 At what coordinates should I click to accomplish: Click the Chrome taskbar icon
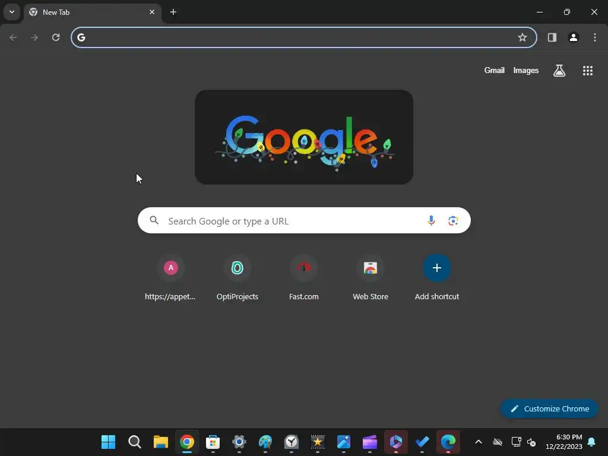[187, 442]
